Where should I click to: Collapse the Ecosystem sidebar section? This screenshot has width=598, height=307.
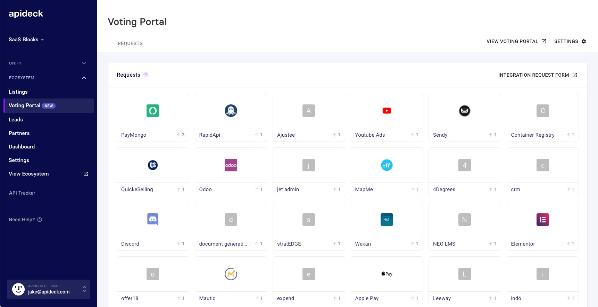pyautogui.click(x=48, y=78)
